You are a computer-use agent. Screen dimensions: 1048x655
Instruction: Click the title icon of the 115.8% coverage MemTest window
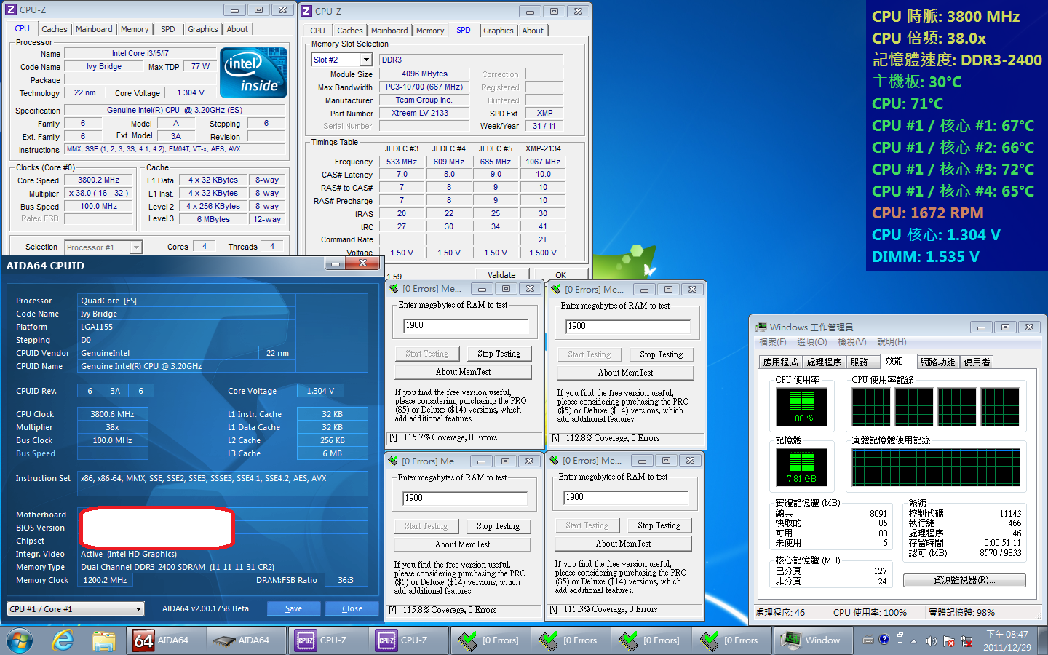pyautogui.click(x=393, y=461)
